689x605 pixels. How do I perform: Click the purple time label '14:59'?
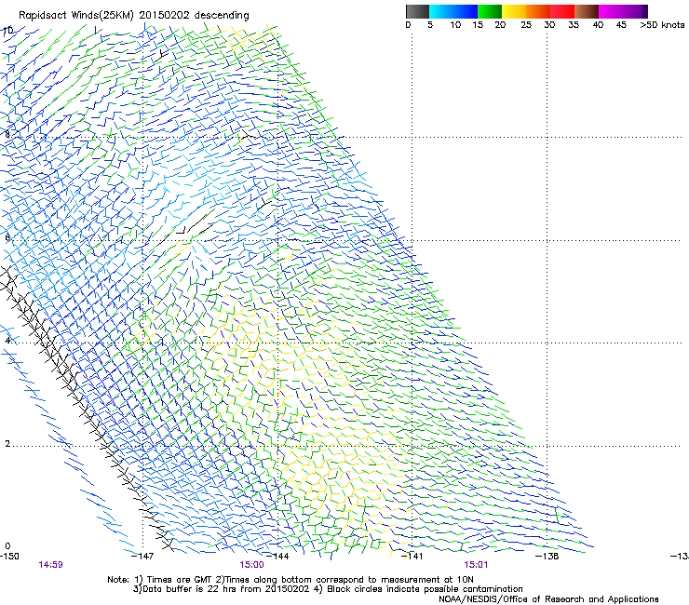click(50, 565)
